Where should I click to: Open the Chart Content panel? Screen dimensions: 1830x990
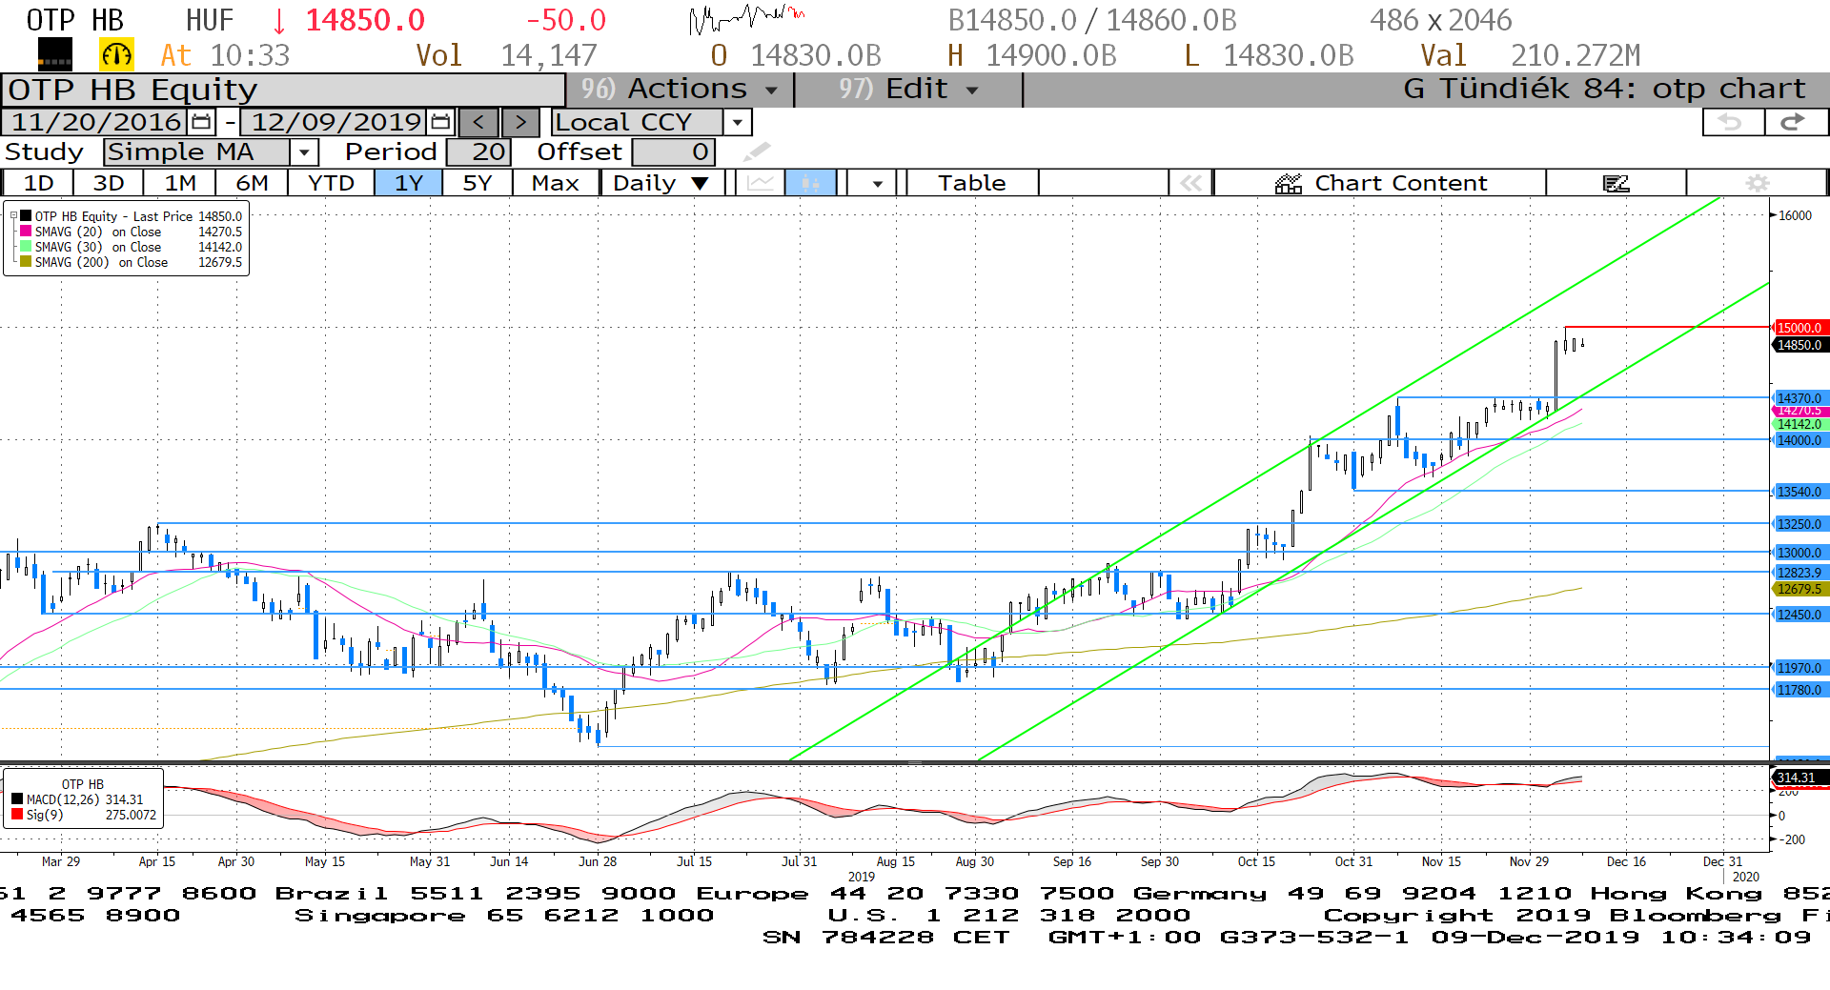pyautogui.click(x=1380, y=183)
